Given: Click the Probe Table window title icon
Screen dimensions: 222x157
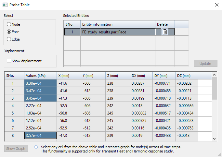Looking at the screenshot, I should pos(5,5).
